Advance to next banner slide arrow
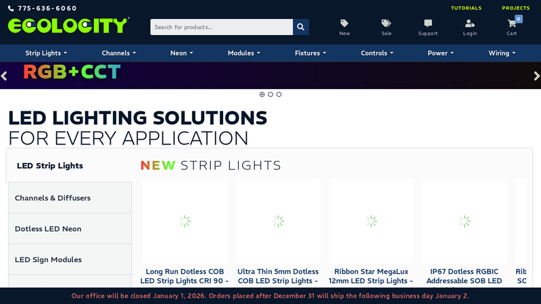Viewport: 541px width, 304px height. pyautogui.click(x=536, y=76)
